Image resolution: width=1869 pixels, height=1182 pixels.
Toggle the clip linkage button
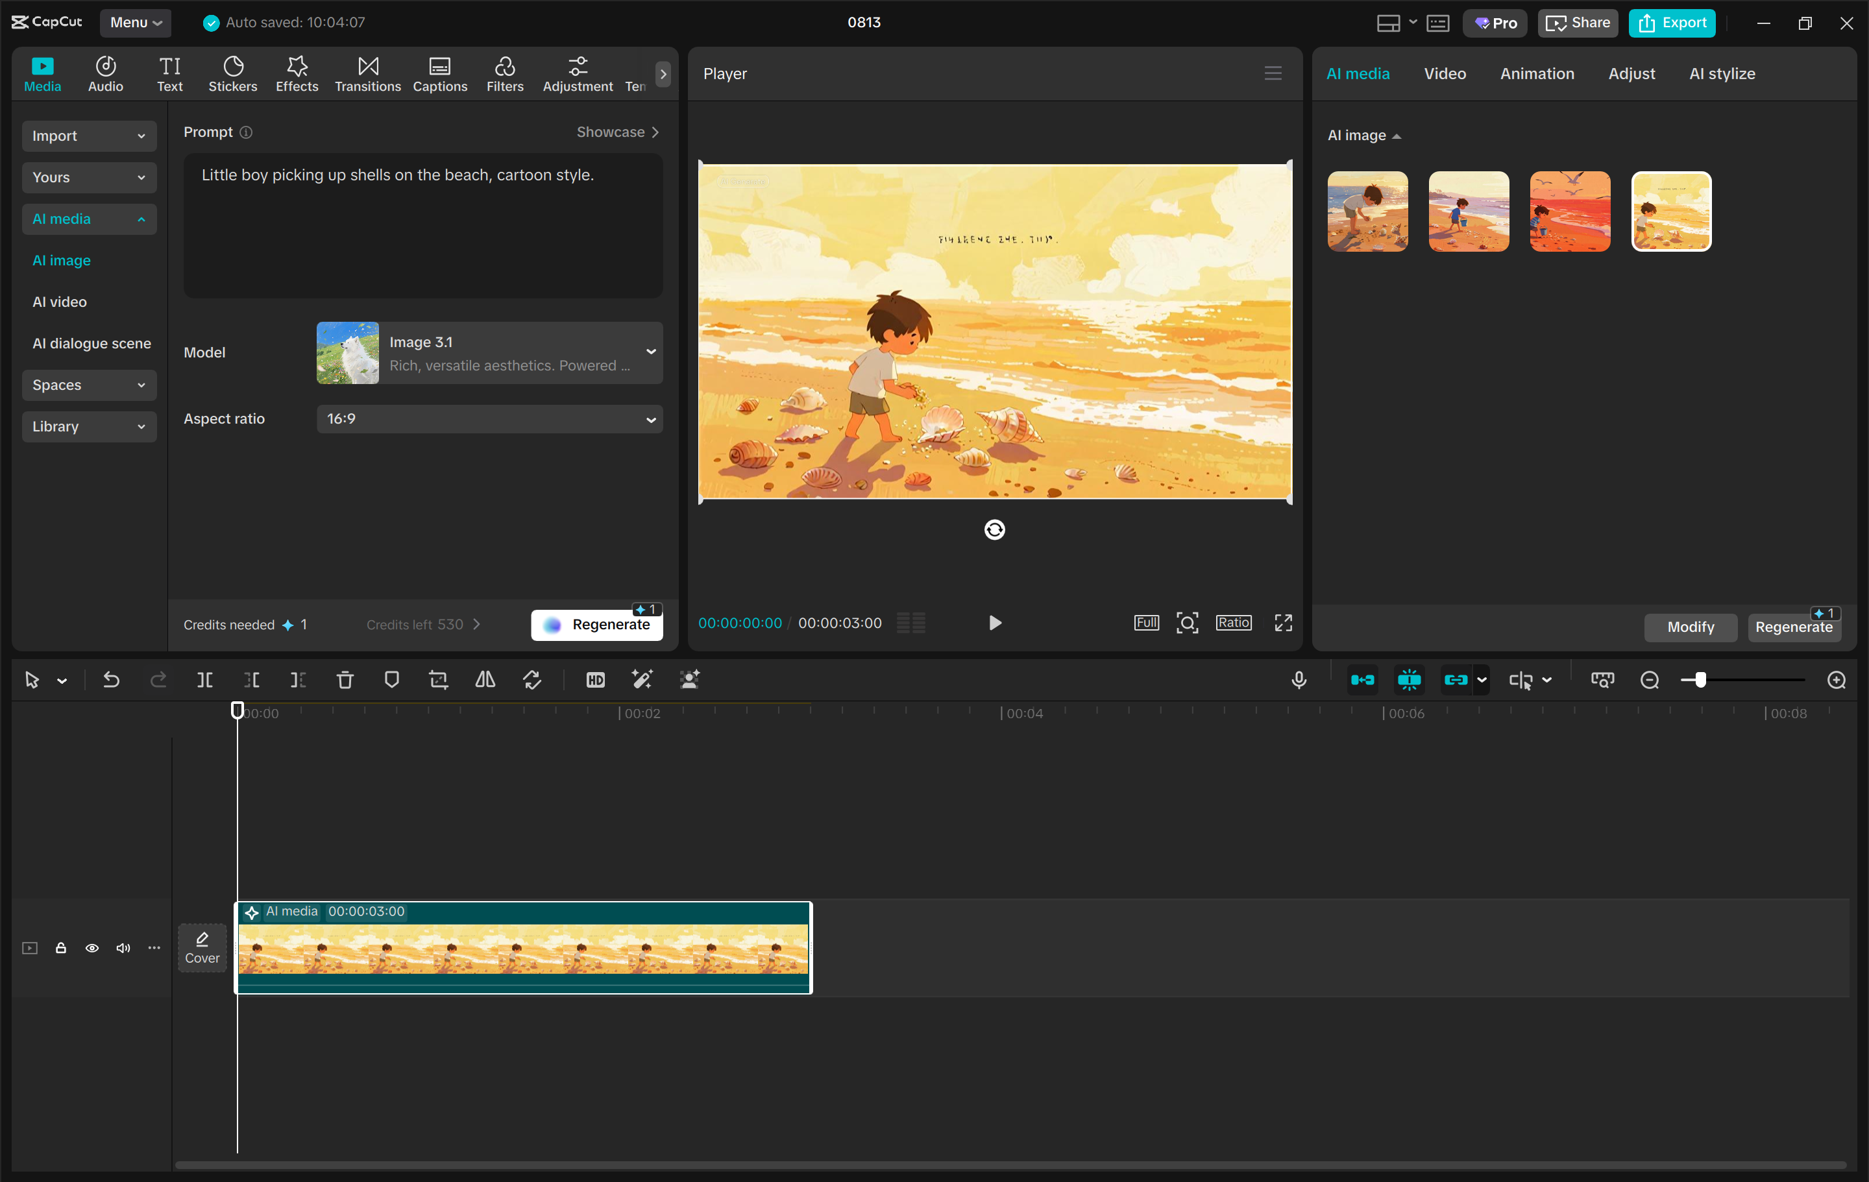tap(1456, 680)
